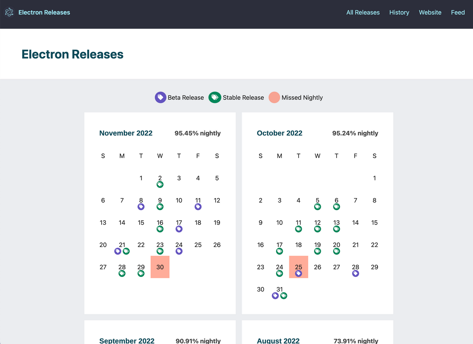This screenshot has width=473, height=344.
Task: Click the Electron Releases header brand text
Action: click(44, 12)
